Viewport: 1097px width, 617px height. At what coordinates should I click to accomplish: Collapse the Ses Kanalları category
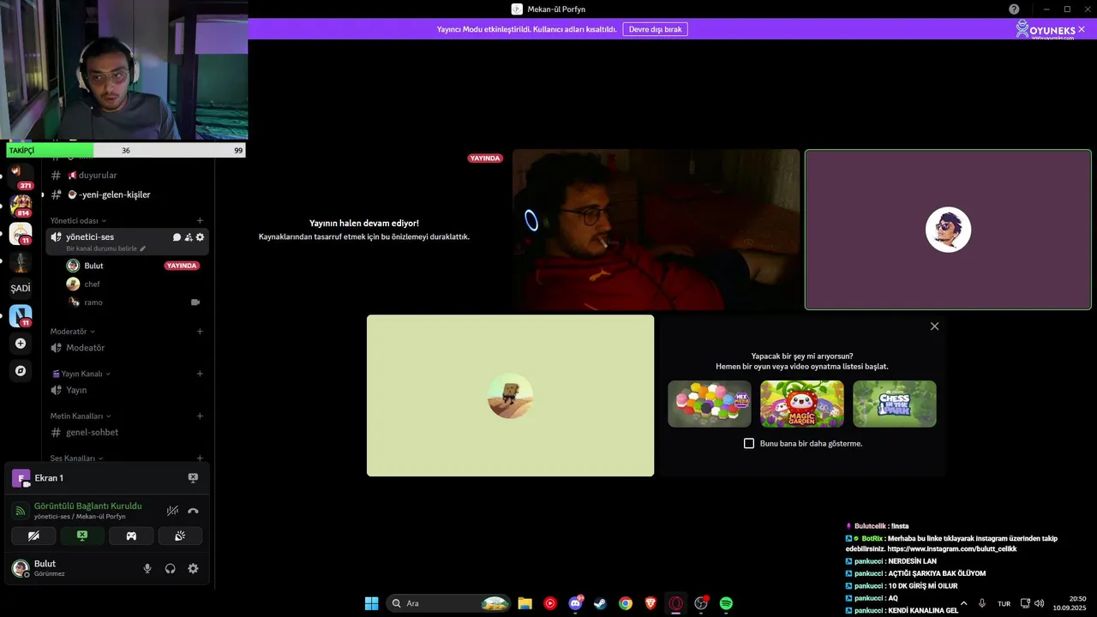point(76,458)
